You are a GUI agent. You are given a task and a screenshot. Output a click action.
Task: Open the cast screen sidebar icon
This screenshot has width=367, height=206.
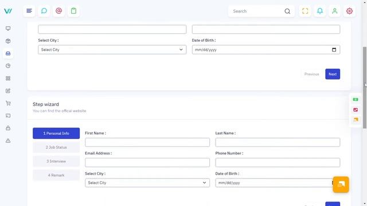point(8,116)
